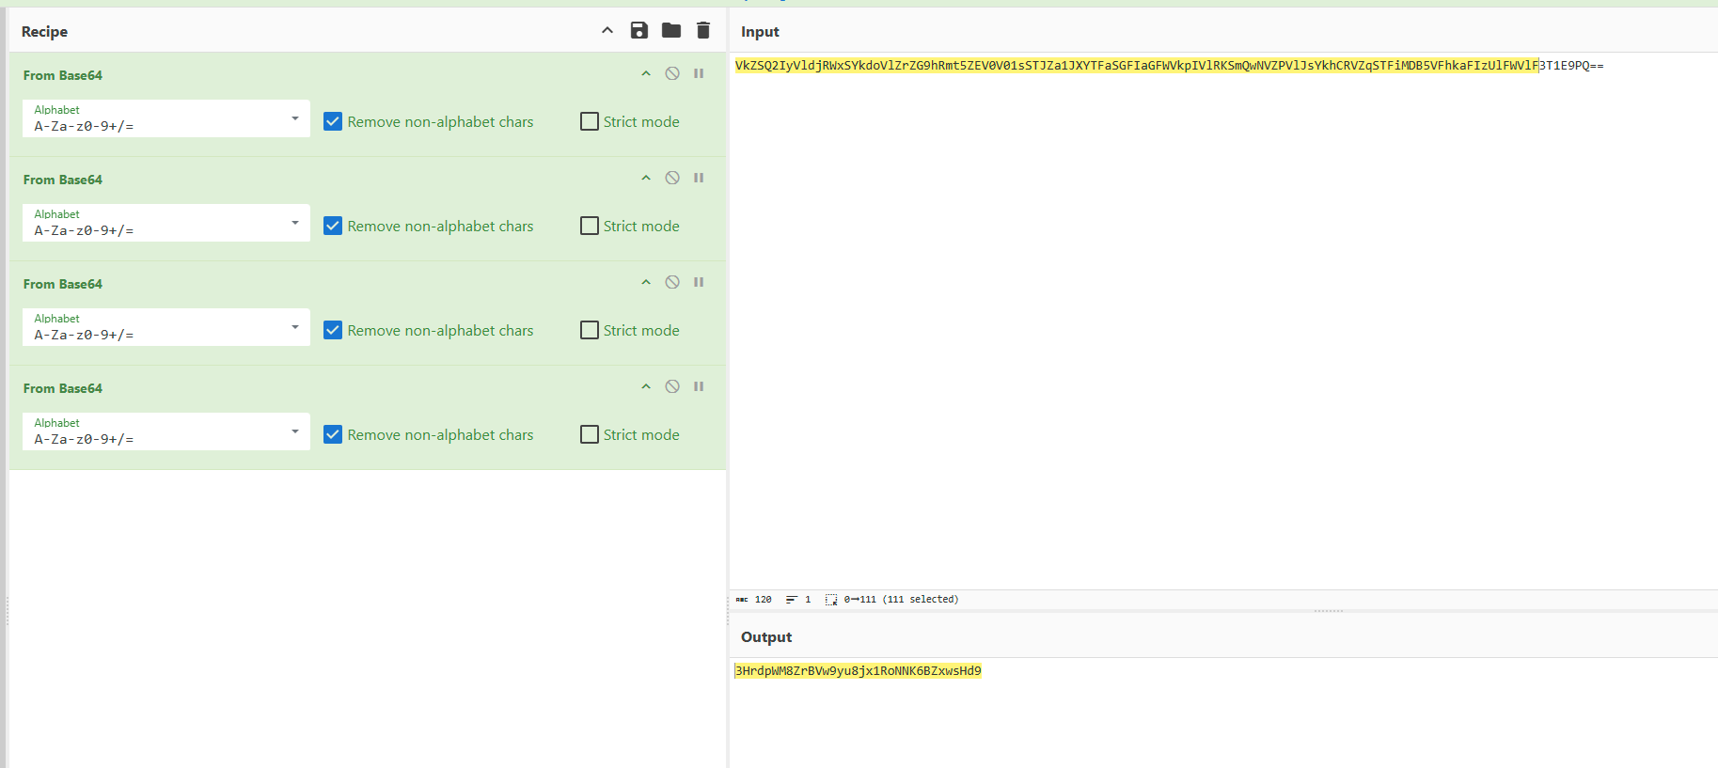Open Alphabet dropdown in first From Base64
Image resolution: width=1718 pixels, height=768 pixels.
click(x=166, y=118)
